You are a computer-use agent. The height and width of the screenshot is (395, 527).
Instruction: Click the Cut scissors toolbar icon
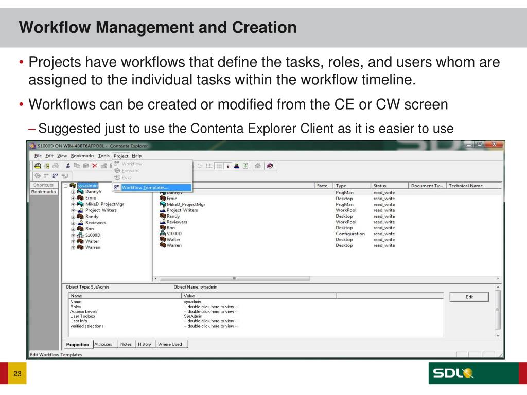[68, 166]
